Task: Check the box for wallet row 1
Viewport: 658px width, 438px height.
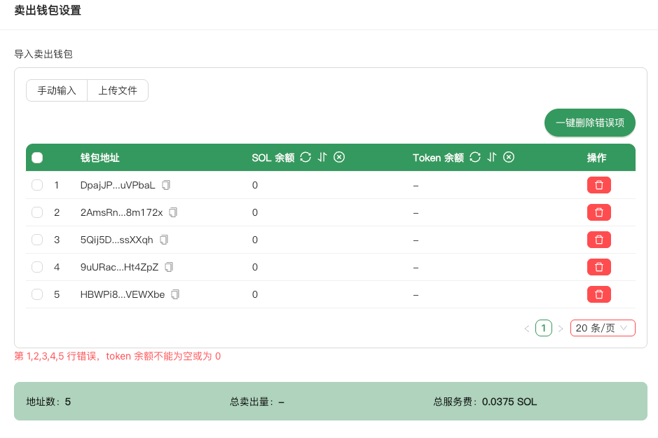Action: (37, 185)
